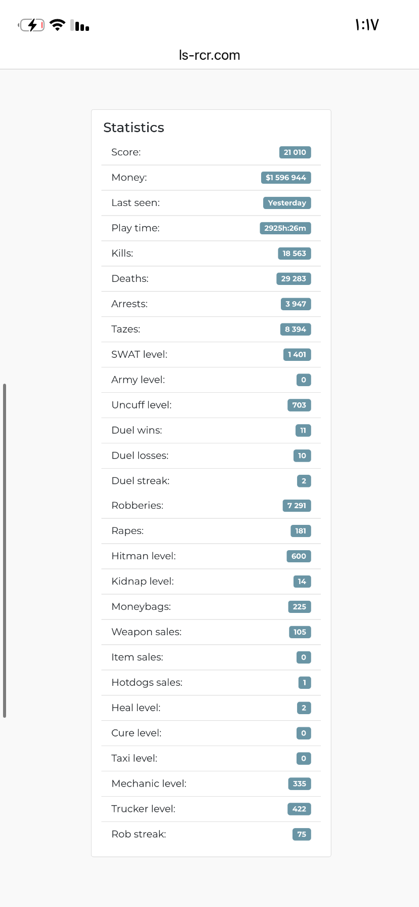Tap the cellular signal bars icon

(80, 25)
